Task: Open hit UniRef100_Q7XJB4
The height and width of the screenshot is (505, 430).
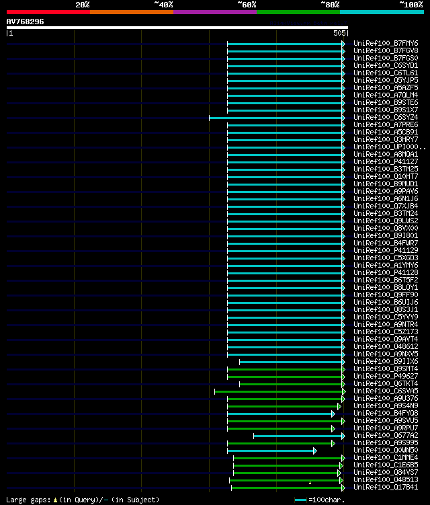Action: tap(386, 206)
